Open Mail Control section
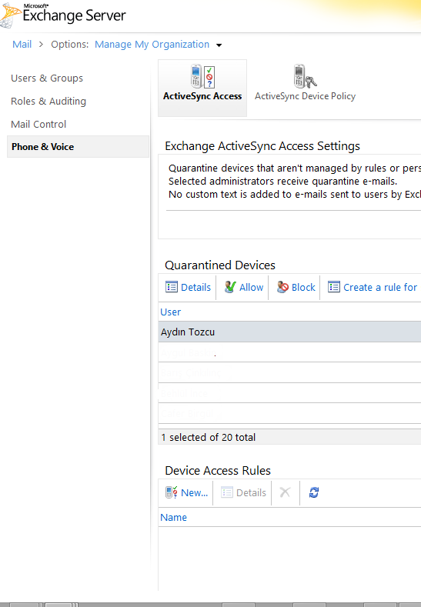The width and height of the screenshot is (421, 607). pos(38,125)
